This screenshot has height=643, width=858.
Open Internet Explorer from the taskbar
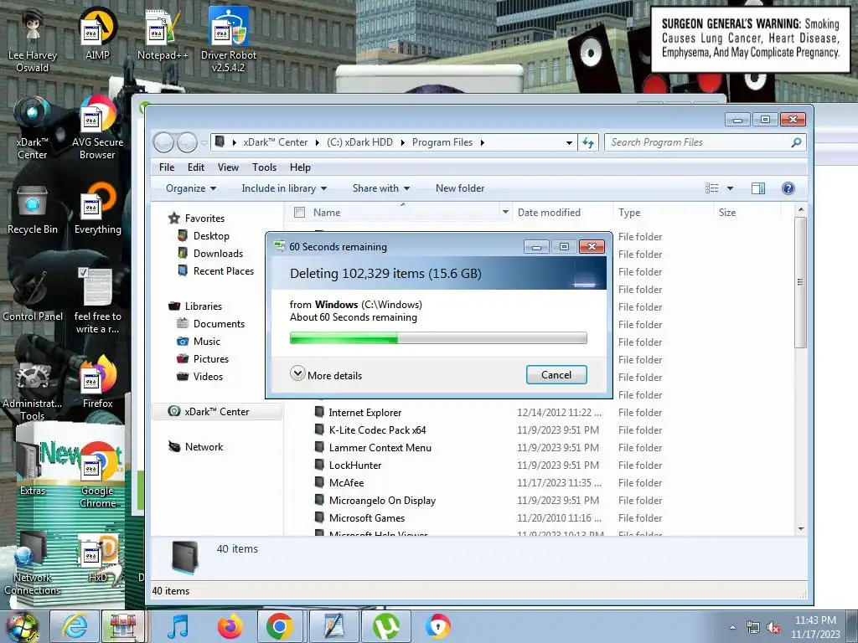[75, 626]
